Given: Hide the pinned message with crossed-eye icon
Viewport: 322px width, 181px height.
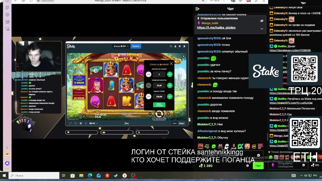Looking at the screenshot, I should pyautogui.click(x=262, y=21).
